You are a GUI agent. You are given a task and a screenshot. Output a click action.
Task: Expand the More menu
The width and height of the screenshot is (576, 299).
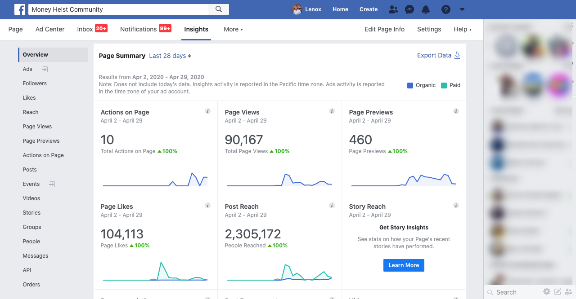tap(233, 29)
